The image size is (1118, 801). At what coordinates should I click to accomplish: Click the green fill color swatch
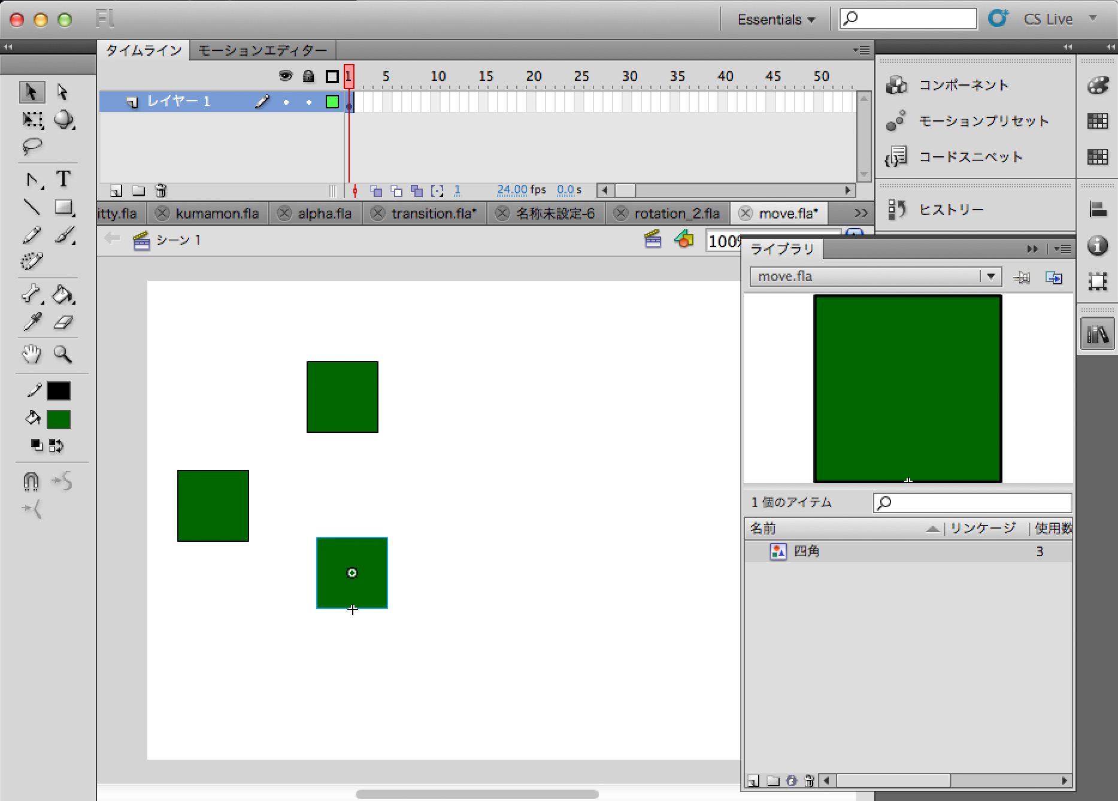pyautogui.click(x=59, y=420)
